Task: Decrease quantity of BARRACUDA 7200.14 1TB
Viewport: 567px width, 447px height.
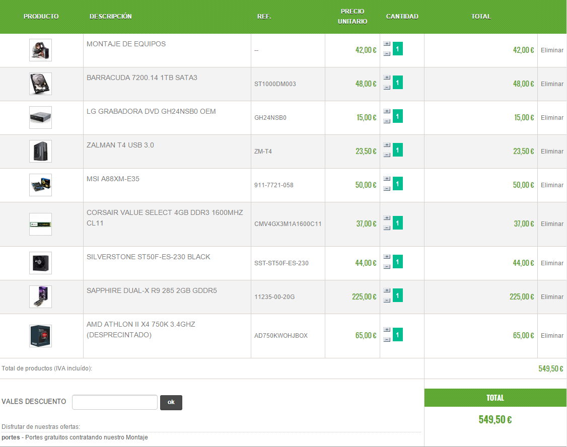Action: (x=387, y=88)
